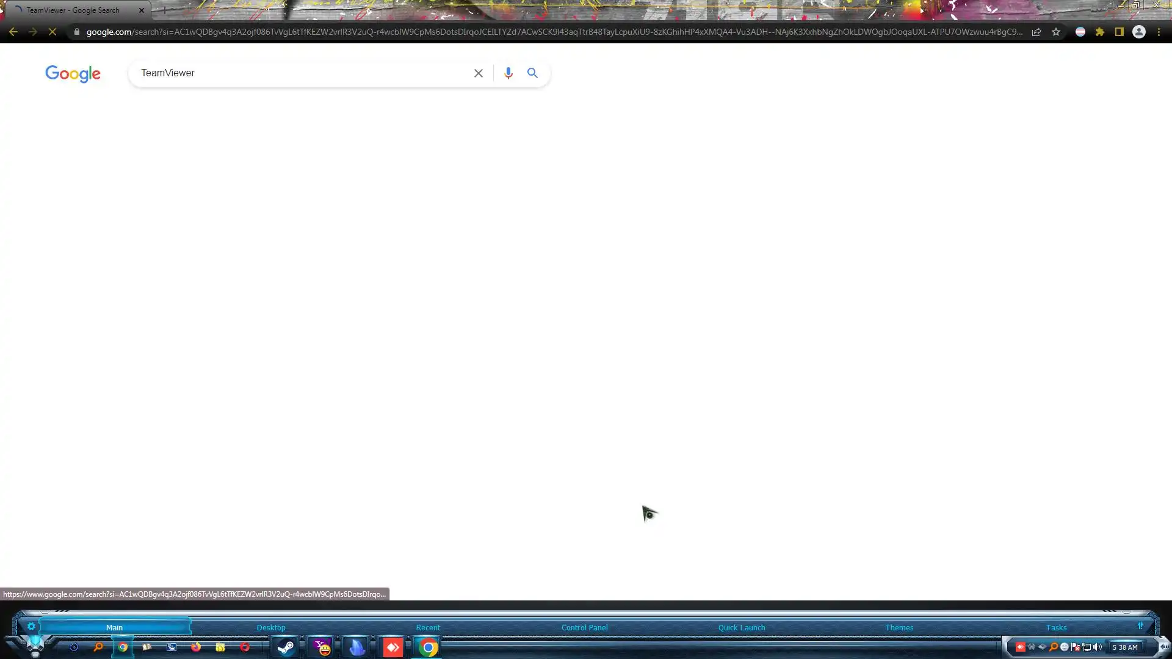
Task: Collapse the dock tab bar arrow
Action: (x=1140, y=626)
